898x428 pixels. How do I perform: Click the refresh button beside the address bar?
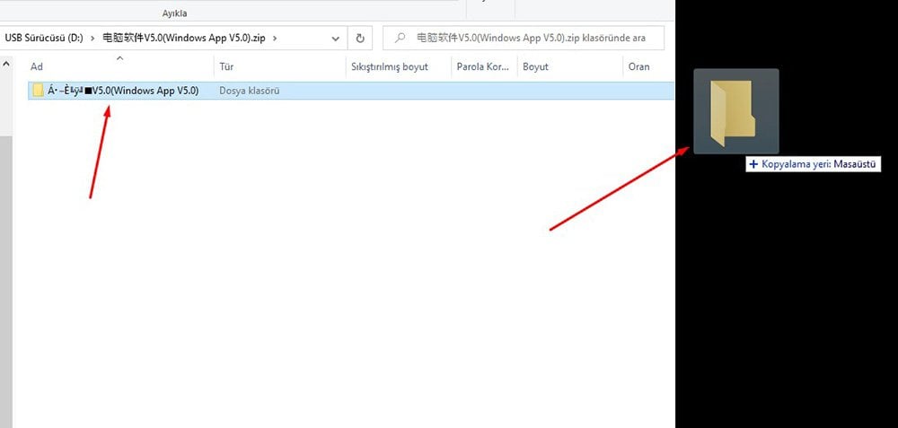pos(360,39)
